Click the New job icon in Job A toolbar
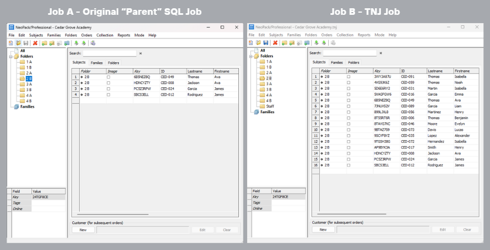 pyautogui.click(x=12, y=43)
